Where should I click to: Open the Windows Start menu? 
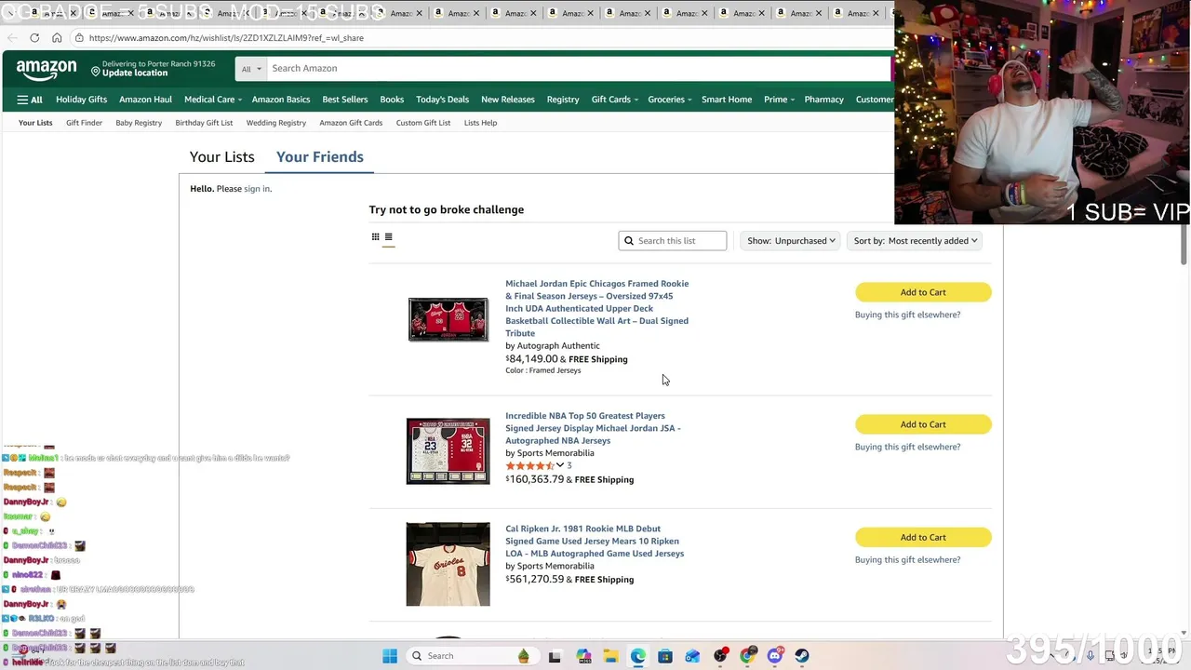coord(390,656)
